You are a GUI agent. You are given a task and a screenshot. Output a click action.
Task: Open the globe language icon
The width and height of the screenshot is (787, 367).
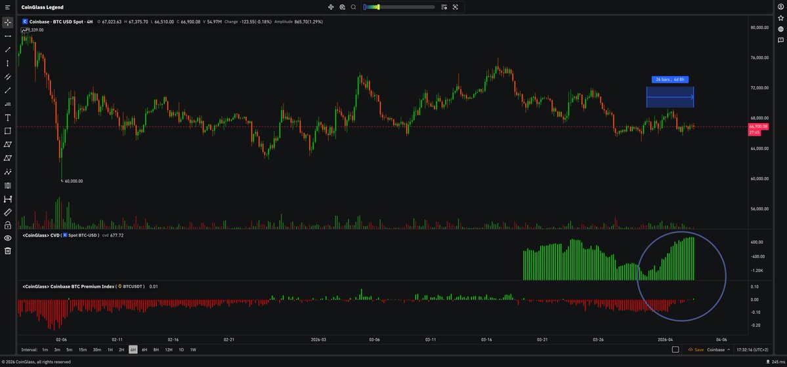(x=780, y=29)
